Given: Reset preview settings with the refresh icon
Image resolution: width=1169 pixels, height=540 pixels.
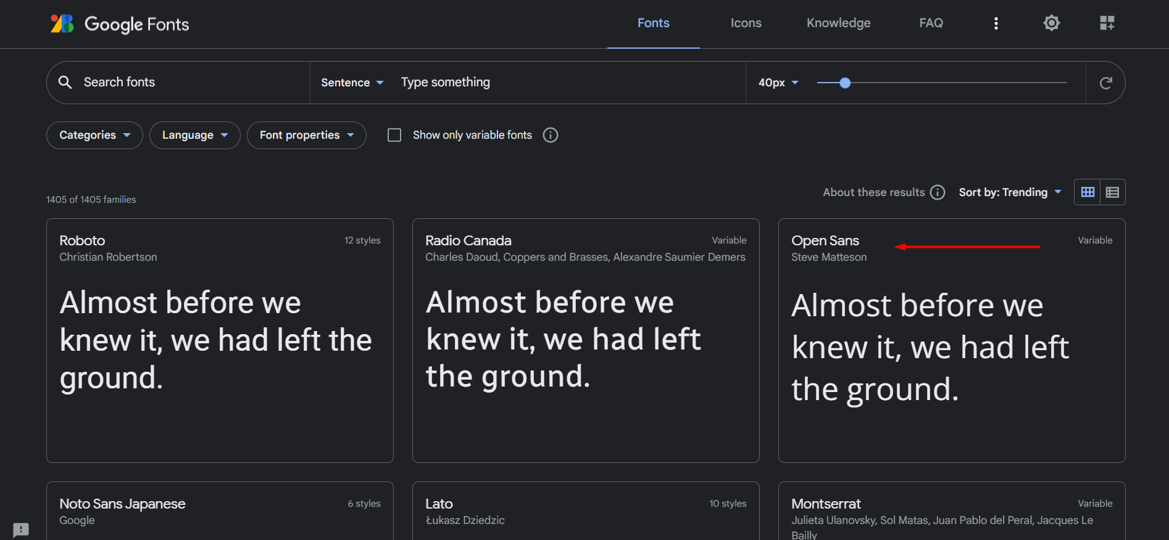Looking at the screenshot, I should tap(1105, 83).
